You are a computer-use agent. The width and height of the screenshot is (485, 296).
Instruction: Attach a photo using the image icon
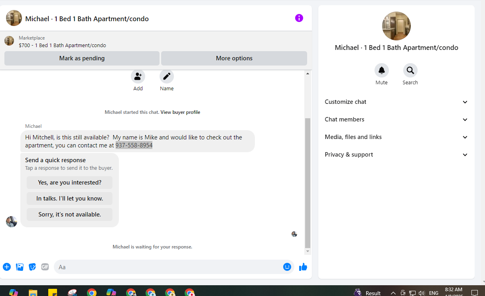(20, 267)
